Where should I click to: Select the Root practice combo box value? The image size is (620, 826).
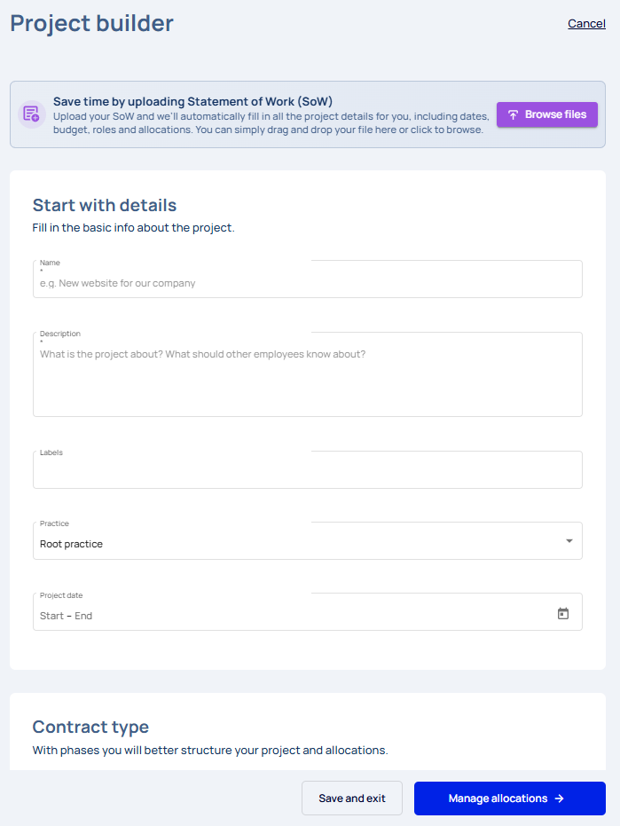[308, 541]
